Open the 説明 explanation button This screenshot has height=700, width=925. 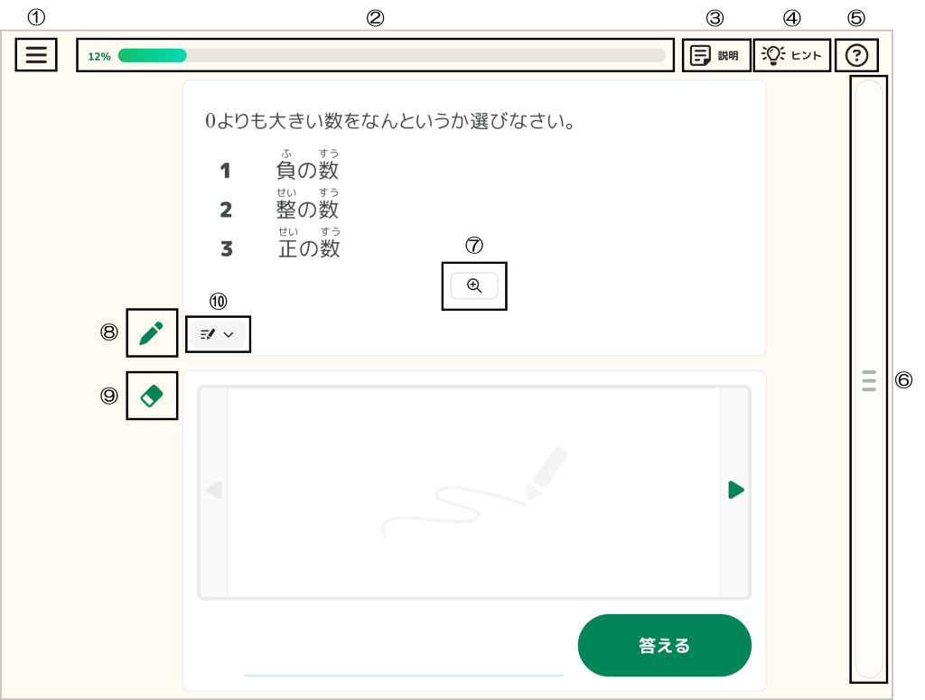coord(715,55)
